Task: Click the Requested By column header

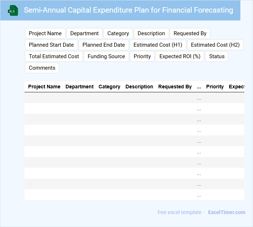Action: [175, 87]
